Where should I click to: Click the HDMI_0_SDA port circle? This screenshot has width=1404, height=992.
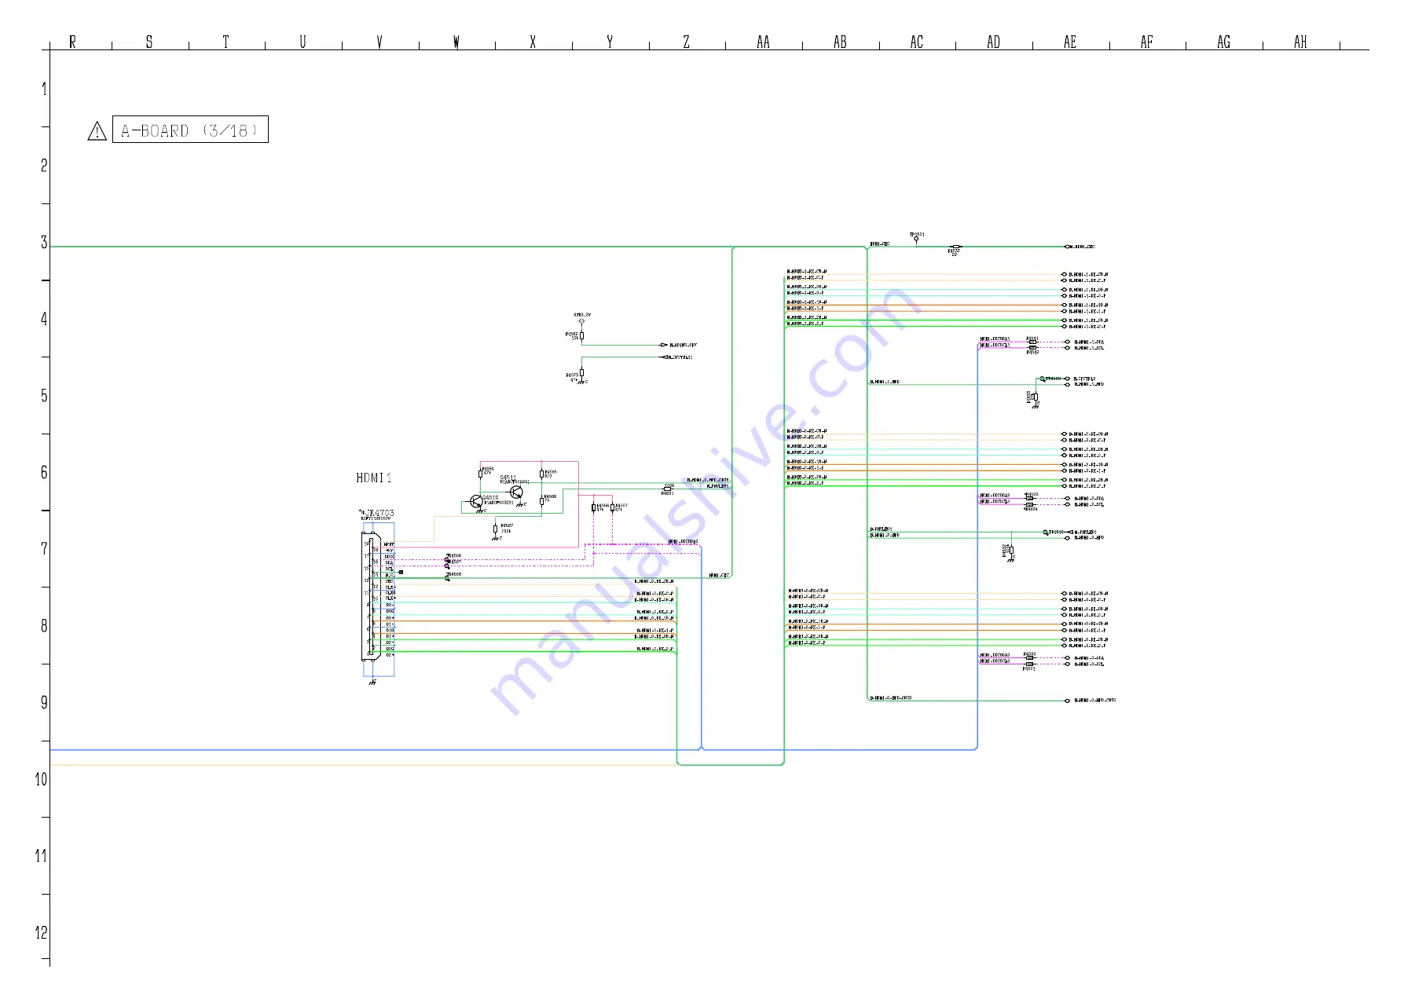[1067, 658]
